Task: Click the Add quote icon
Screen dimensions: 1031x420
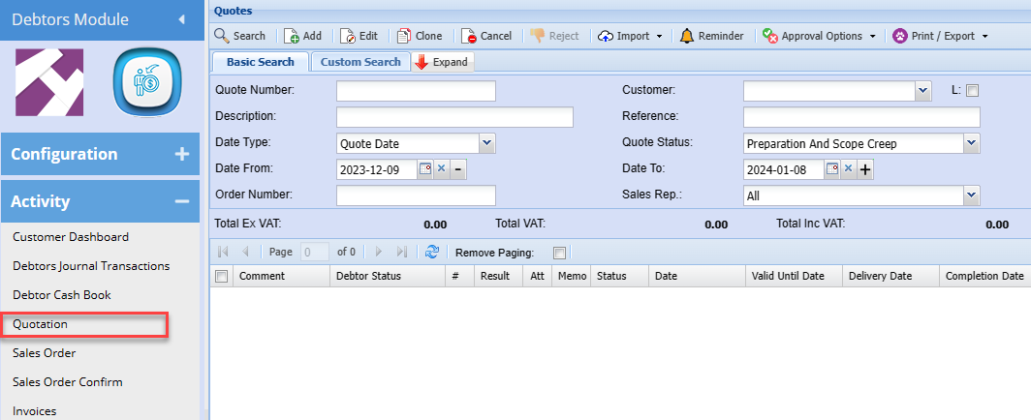Action: (x=291, y=36)
